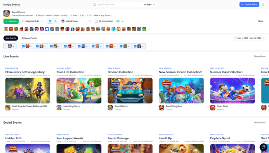269x153 pixels.
Task: Click the search magnifier icon
Action: [x=94, y=4]
